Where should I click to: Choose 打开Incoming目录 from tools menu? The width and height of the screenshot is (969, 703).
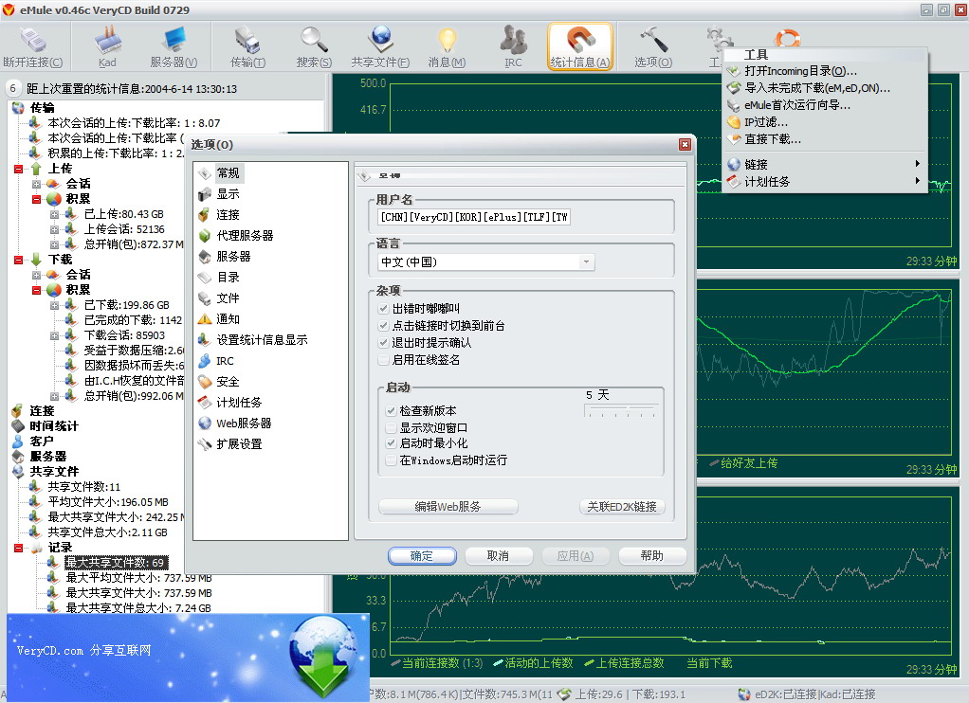(x=825, y=71)
